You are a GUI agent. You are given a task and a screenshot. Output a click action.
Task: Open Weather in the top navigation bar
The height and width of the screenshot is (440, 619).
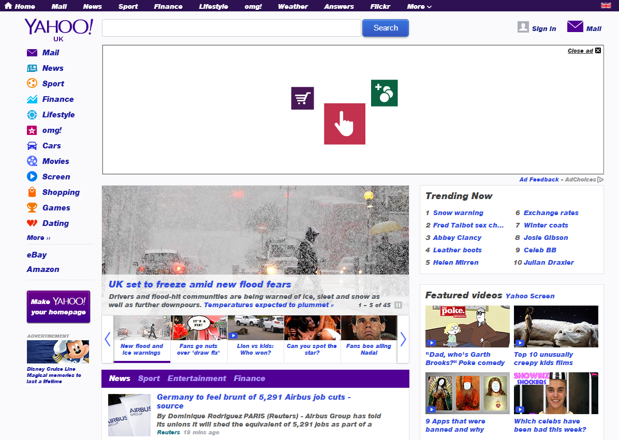[x=293, y=6]
